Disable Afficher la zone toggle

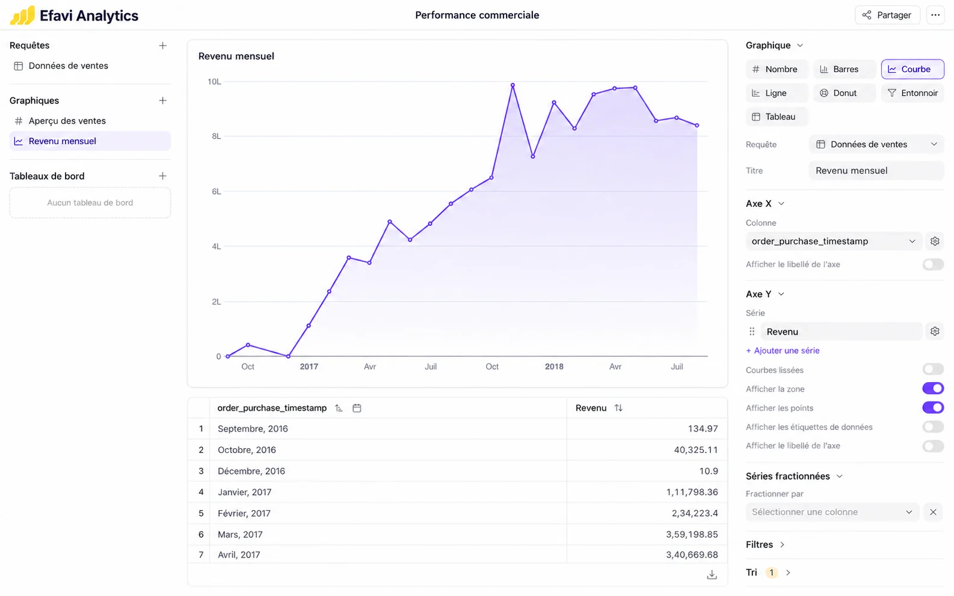(x=933, y=389)
